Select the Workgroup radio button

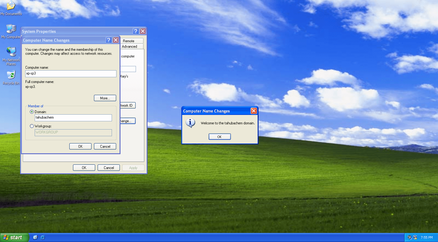click(32, 126)
